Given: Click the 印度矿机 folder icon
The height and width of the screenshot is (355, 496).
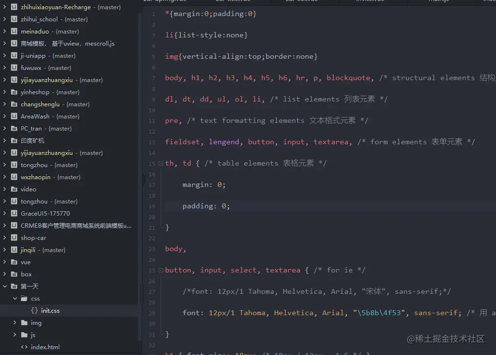Looking at the screenshot, I should pos(14,140).
